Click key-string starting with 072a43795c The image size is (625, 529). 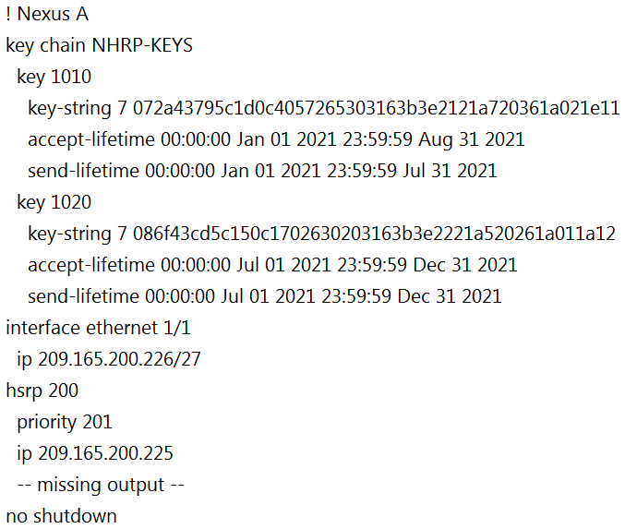323,108
